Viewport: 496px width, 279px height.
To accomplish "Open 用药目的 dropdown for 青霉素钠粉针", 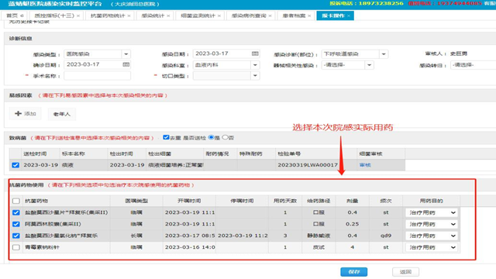I will click(432, 247).
